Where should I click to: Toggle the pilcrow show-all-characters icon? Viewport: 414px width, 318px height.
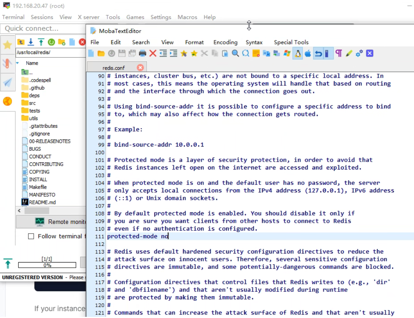[339, 54]
